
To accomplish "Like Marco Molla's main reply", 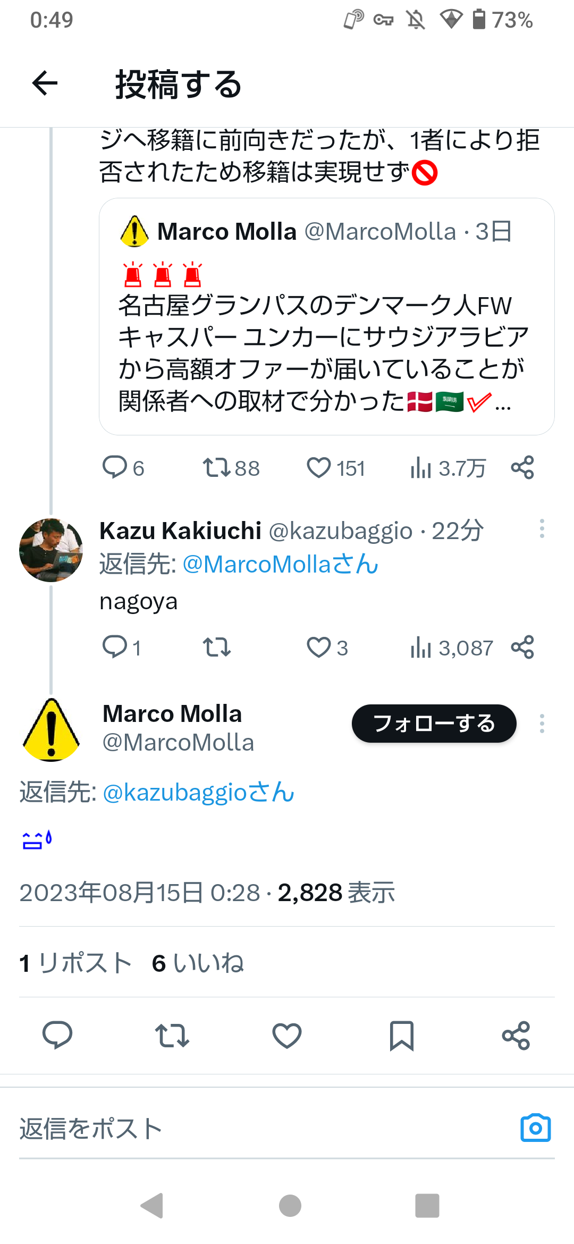I will (287, 1035).
